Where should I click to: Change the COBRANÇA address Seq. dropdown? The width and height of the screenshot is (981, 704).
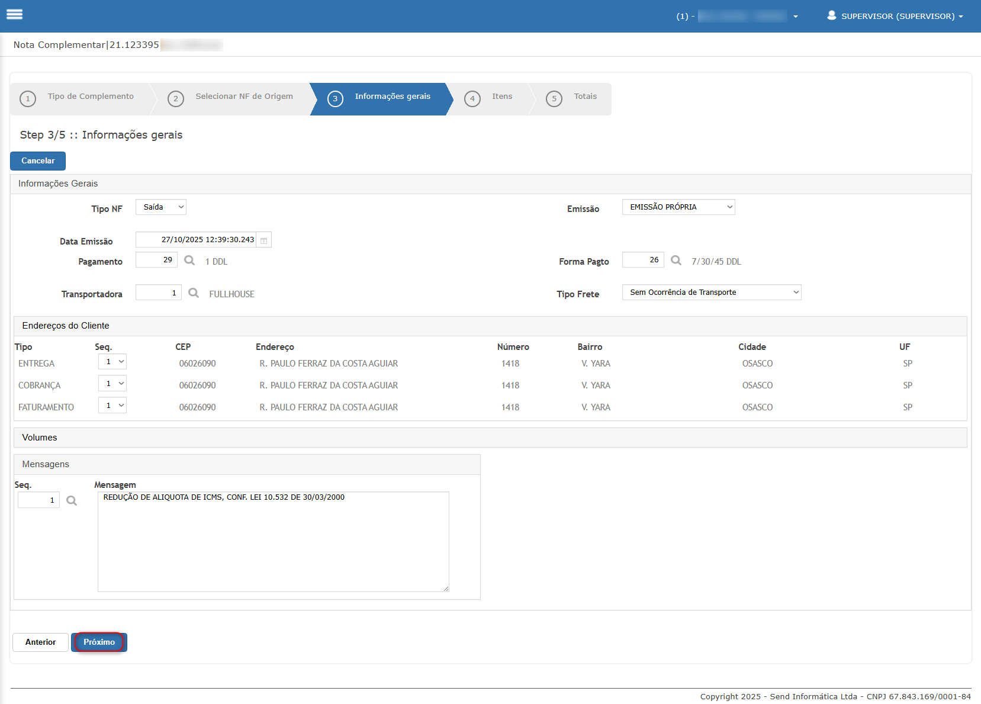pos(112,384)
